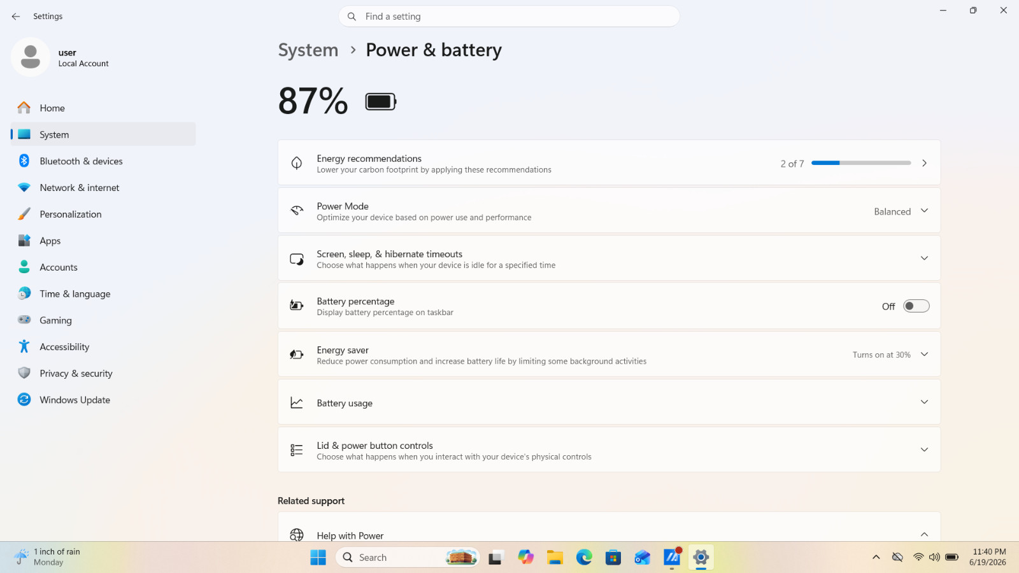The height and width of the screenshot is (573, 1019).
Task: Open Network & internet settings
Action: click(103, 188)
